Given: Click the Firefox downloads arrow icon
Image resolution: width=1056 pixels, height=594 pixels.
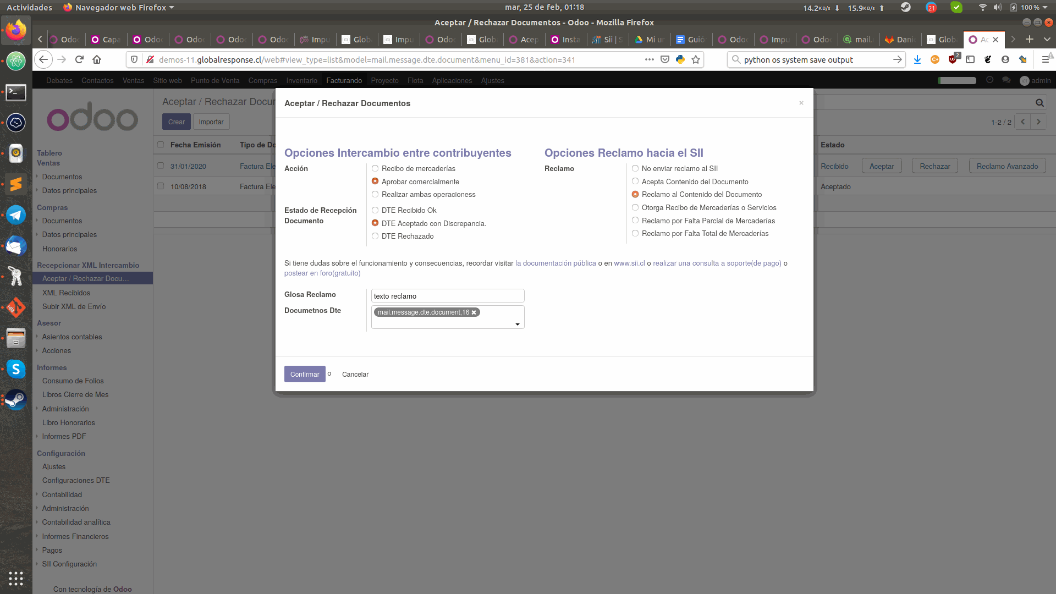Looking at the screenshot, I should 917,59.
